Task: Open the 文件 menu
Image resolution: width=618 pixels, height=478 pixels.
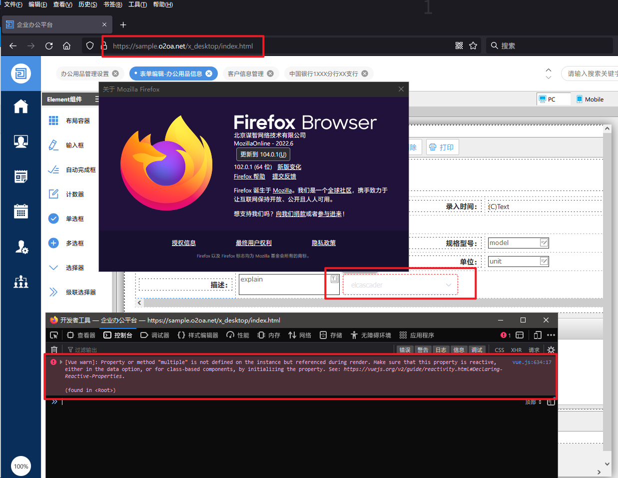Action: click(13, 4)
